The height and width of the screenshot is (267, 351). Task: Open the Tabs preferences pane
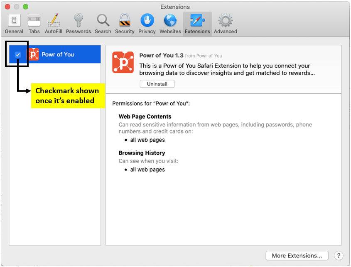pyautogui.click(x=34, y=24)
